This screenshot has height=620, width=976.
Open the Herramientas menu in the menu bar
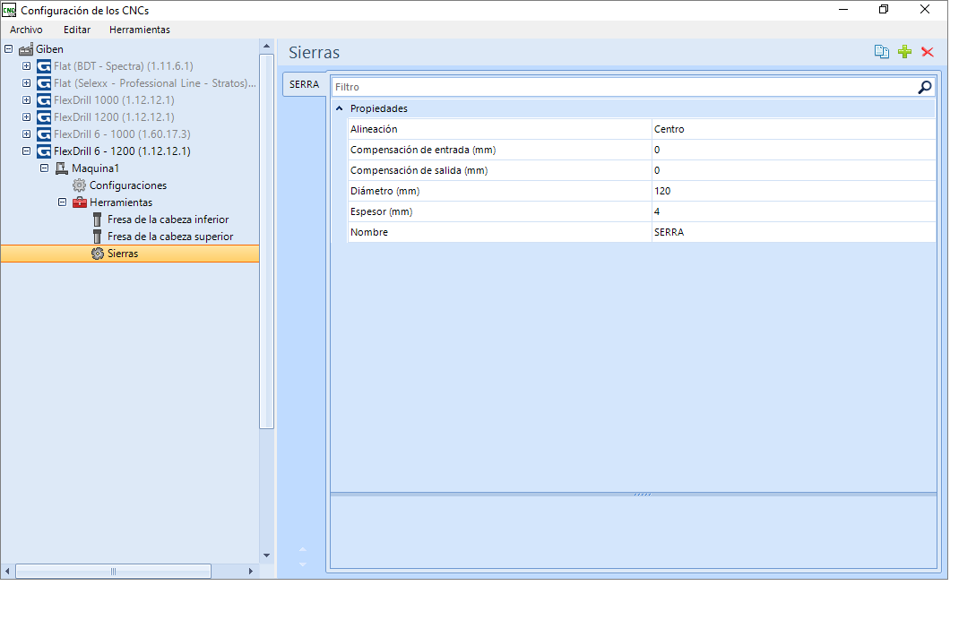(140, 30)
